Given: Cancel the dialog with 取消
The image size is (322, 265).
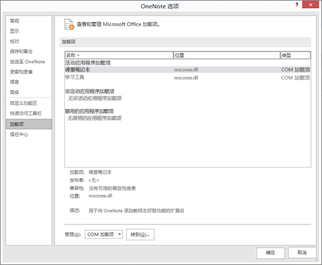Looking at the screenshot, I should point(302,253).
